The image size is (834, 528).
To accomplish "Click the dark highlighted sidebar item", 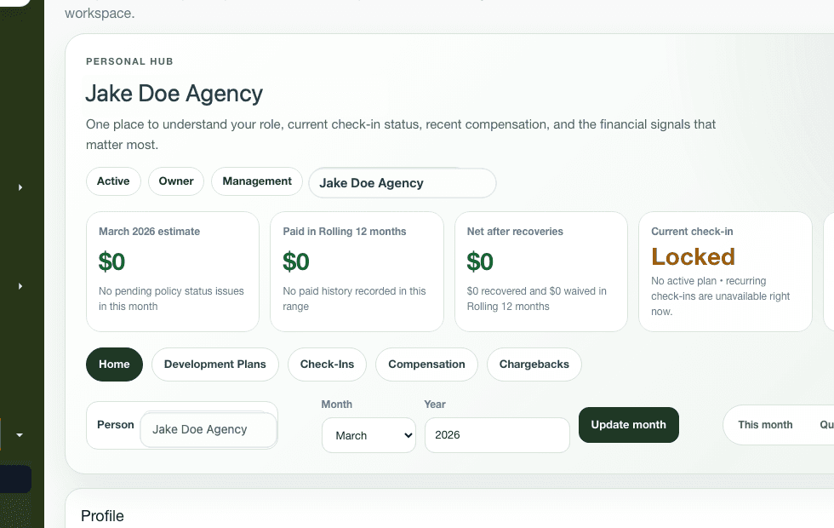I will pos(15,479).
